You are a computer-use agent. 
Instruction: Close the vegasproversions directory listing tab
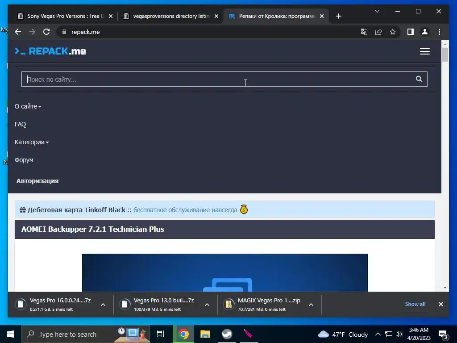(x=216, y=17)
